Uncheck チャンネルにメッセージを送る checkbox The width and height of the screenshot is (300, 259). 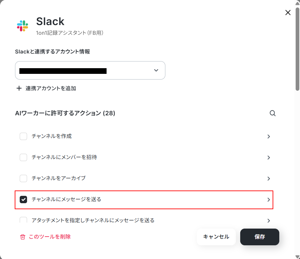coord(23,200)
